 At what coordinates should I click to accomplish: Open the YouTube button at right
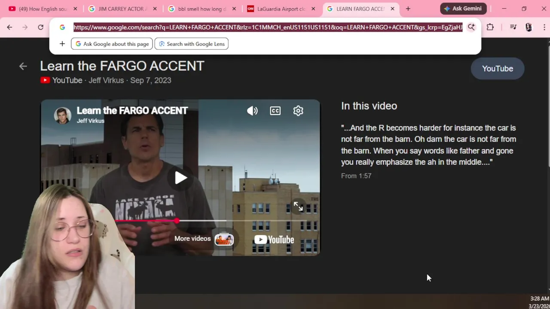[x=498, y=69]
